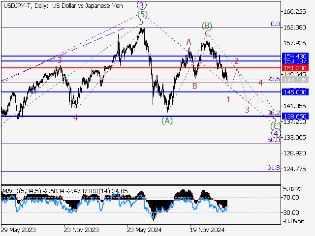Click the 5.0223 indicator scale value
The image size is (315, 236).
click(x=293, y=189)
